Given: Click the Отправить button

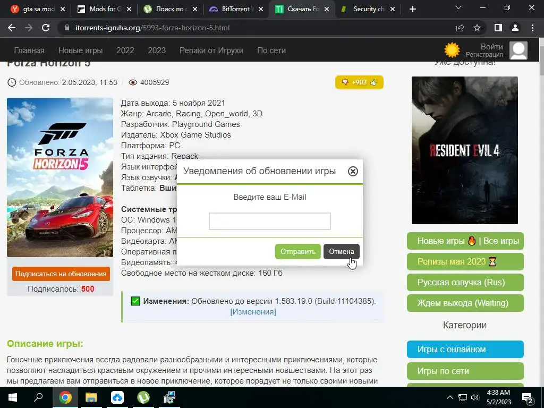Looking at the screenshot, I should point(297,251).
